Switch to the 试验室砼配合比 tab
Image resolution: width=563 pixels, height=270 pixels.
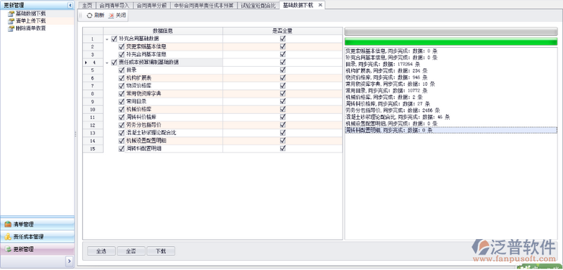point(258,6)
